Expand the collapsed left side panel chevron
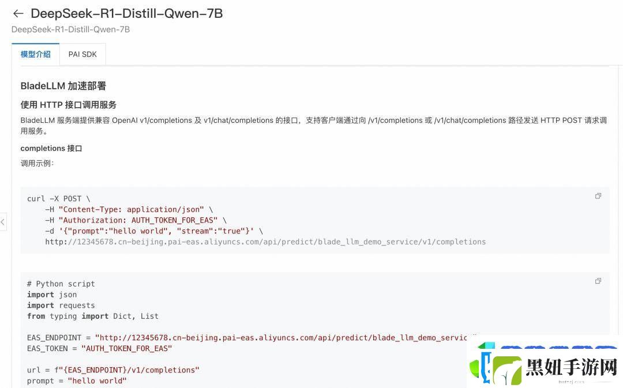623x388 pixels. (x=3, y=222)
